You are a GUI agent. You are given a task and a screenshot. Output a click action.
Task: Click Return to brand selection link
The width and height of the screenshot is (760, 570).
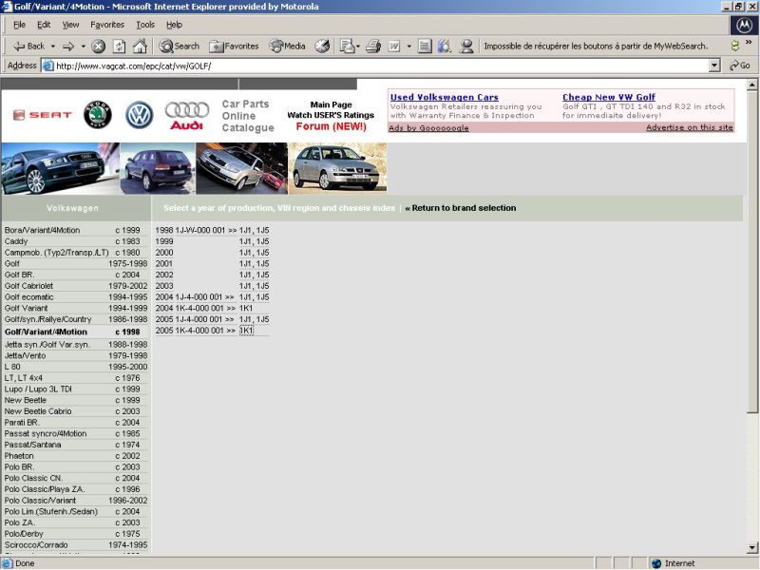461,208
